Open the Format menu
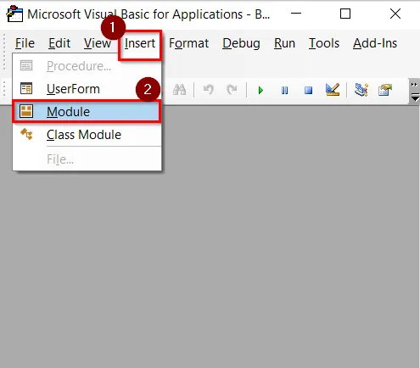 (188, 43)
